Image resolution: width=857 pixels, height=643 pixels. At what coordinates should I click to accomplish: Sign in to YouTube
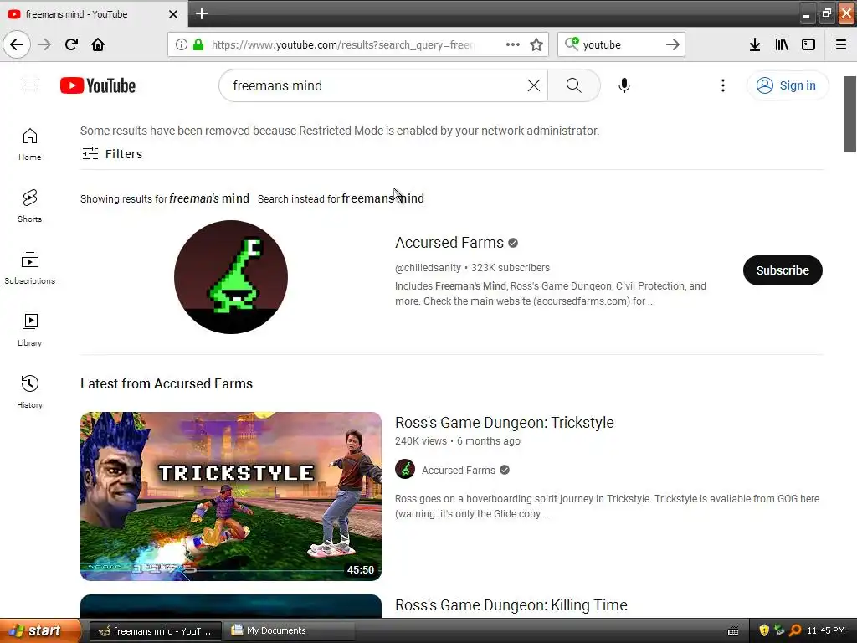click(x=788, y=85)
